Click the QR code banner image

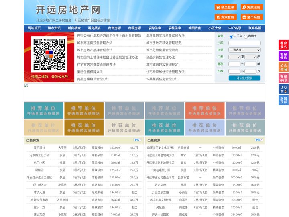pyautogui.click(x=49, y=57)
